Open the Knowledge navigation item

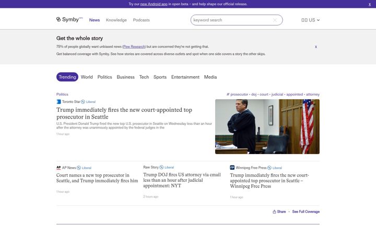click(x=116, y=20)
